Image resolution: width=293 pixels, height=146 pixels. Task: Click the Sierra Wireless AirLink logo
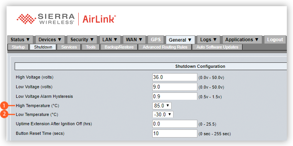pos(66,19)
